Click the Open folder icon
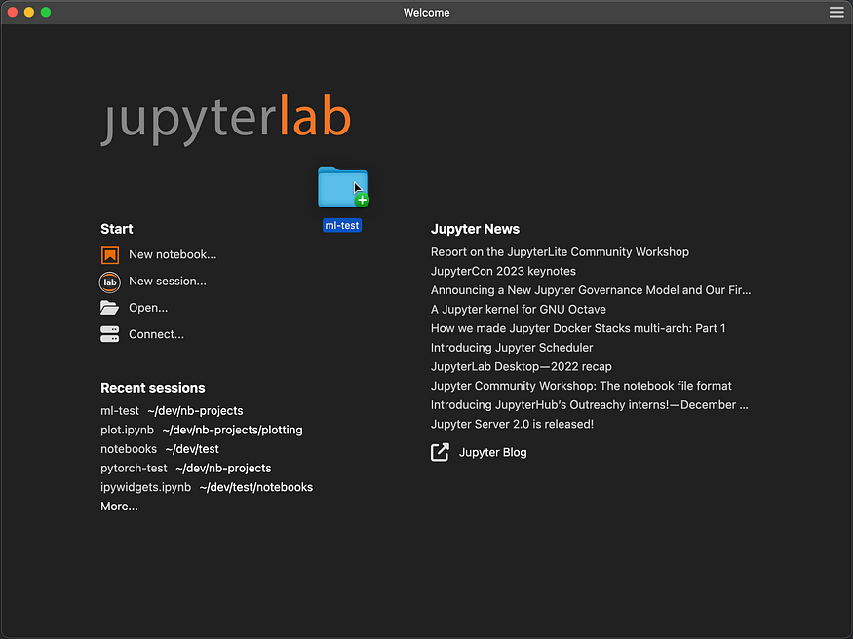The width and height of the screenshot is (853, 639). click(x=109, y=308)
